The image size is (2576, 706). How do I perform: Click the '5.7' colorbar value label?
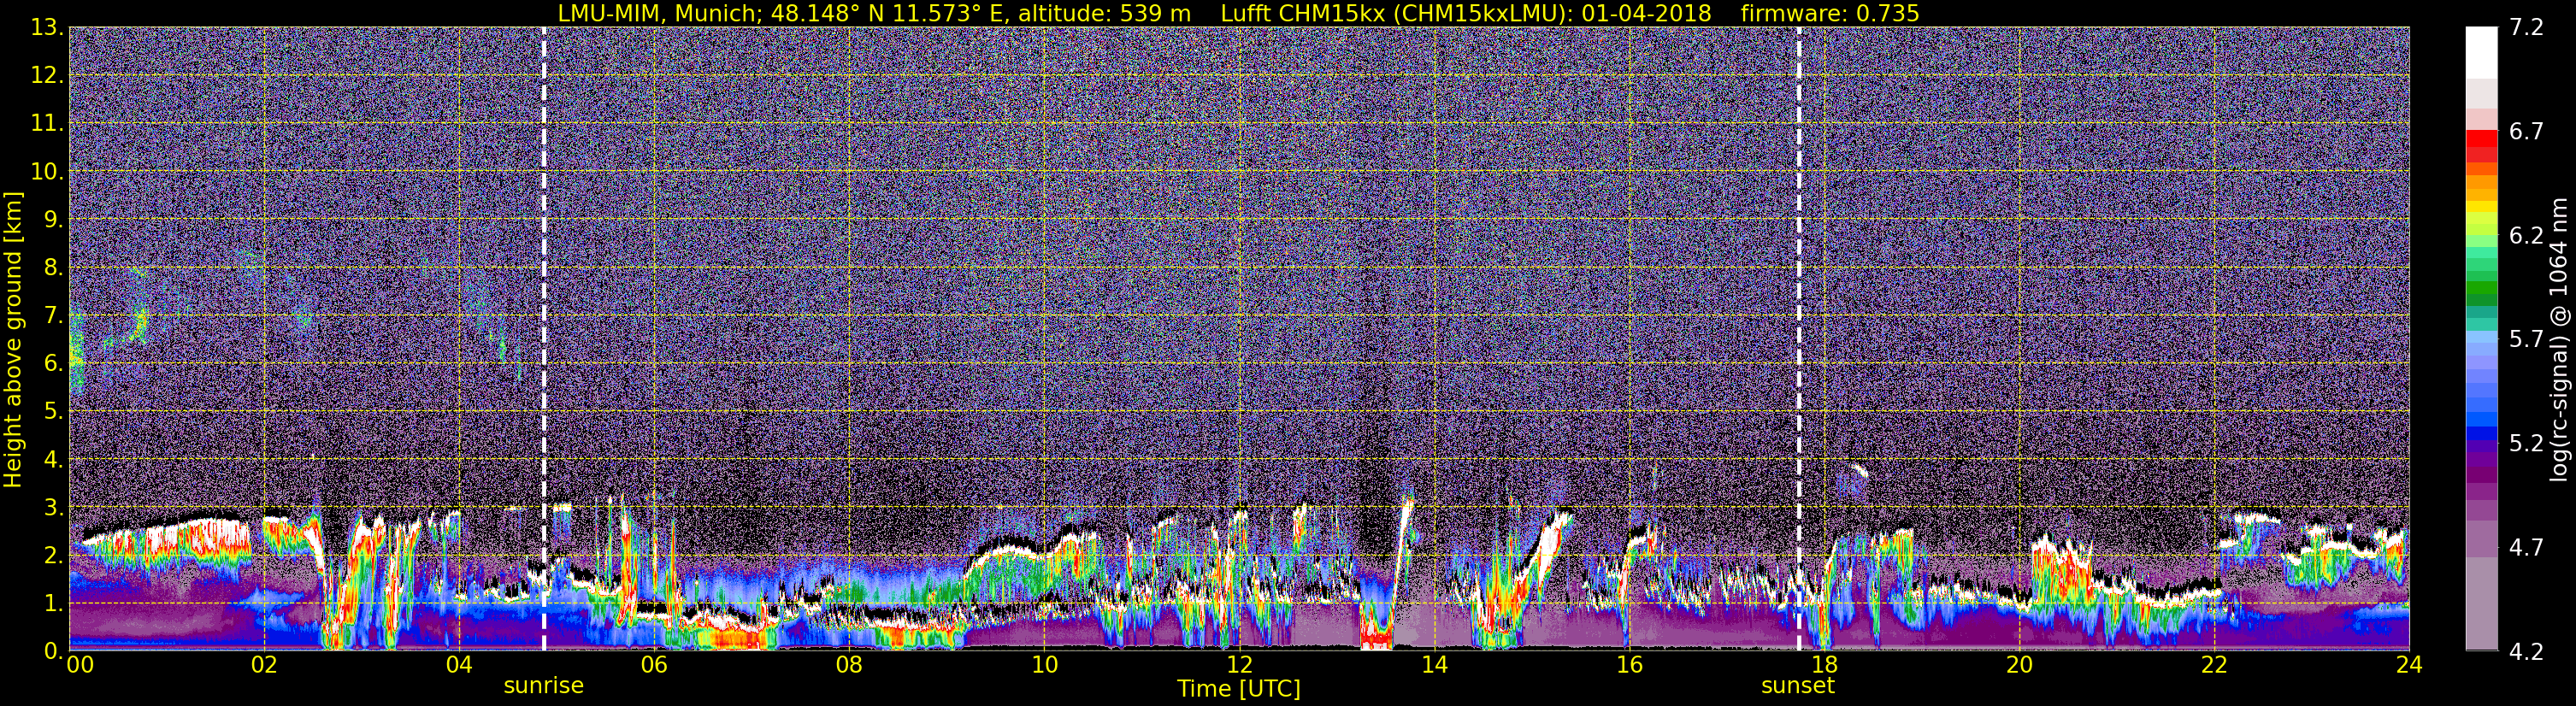click(2526, 339)
